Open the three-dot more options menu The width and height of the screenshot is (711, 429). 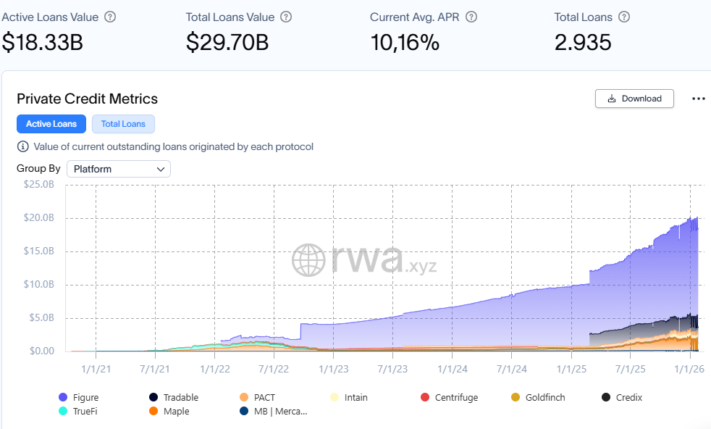pyautogui.click(x=698, y=99)
